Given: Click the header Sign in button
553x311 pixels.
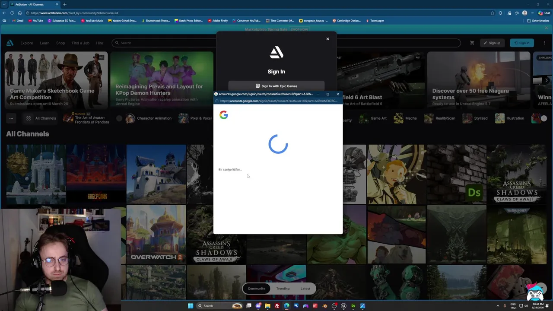Looking at the screenshot, I should point(522,43).
